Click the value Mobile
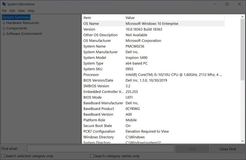This screenshot has height=160, width=246. [131, 120]
